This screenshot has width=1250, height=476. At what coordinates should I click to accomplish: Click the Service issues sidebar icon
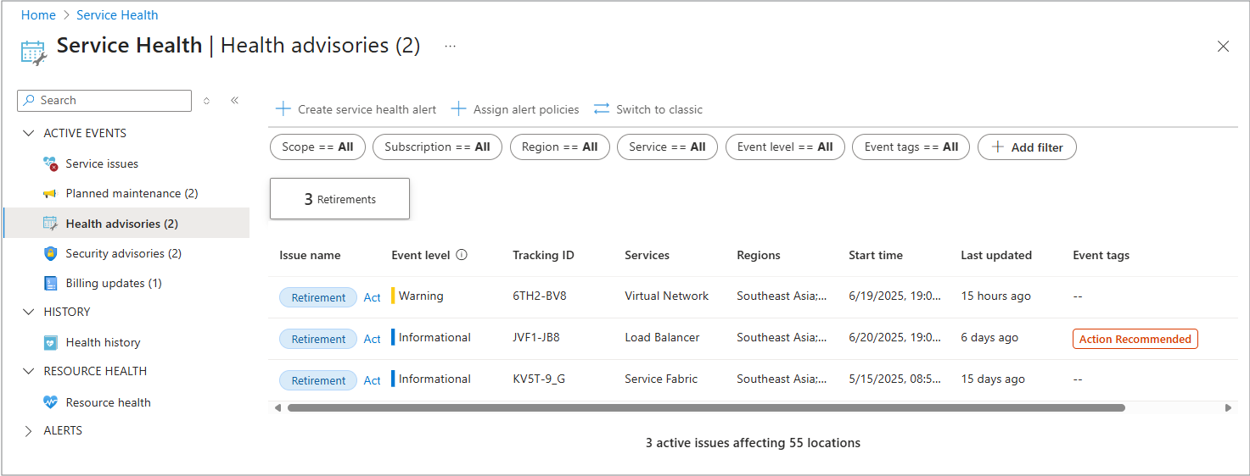(50, 163)
